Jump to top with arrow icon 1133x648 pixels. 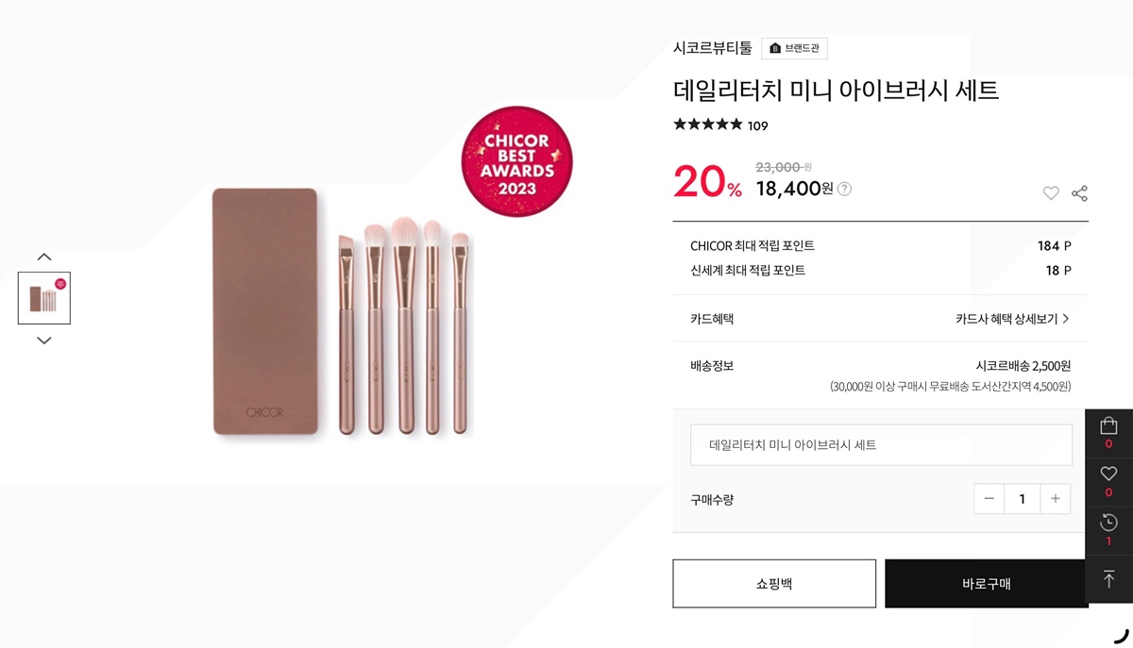[1108, 579]
